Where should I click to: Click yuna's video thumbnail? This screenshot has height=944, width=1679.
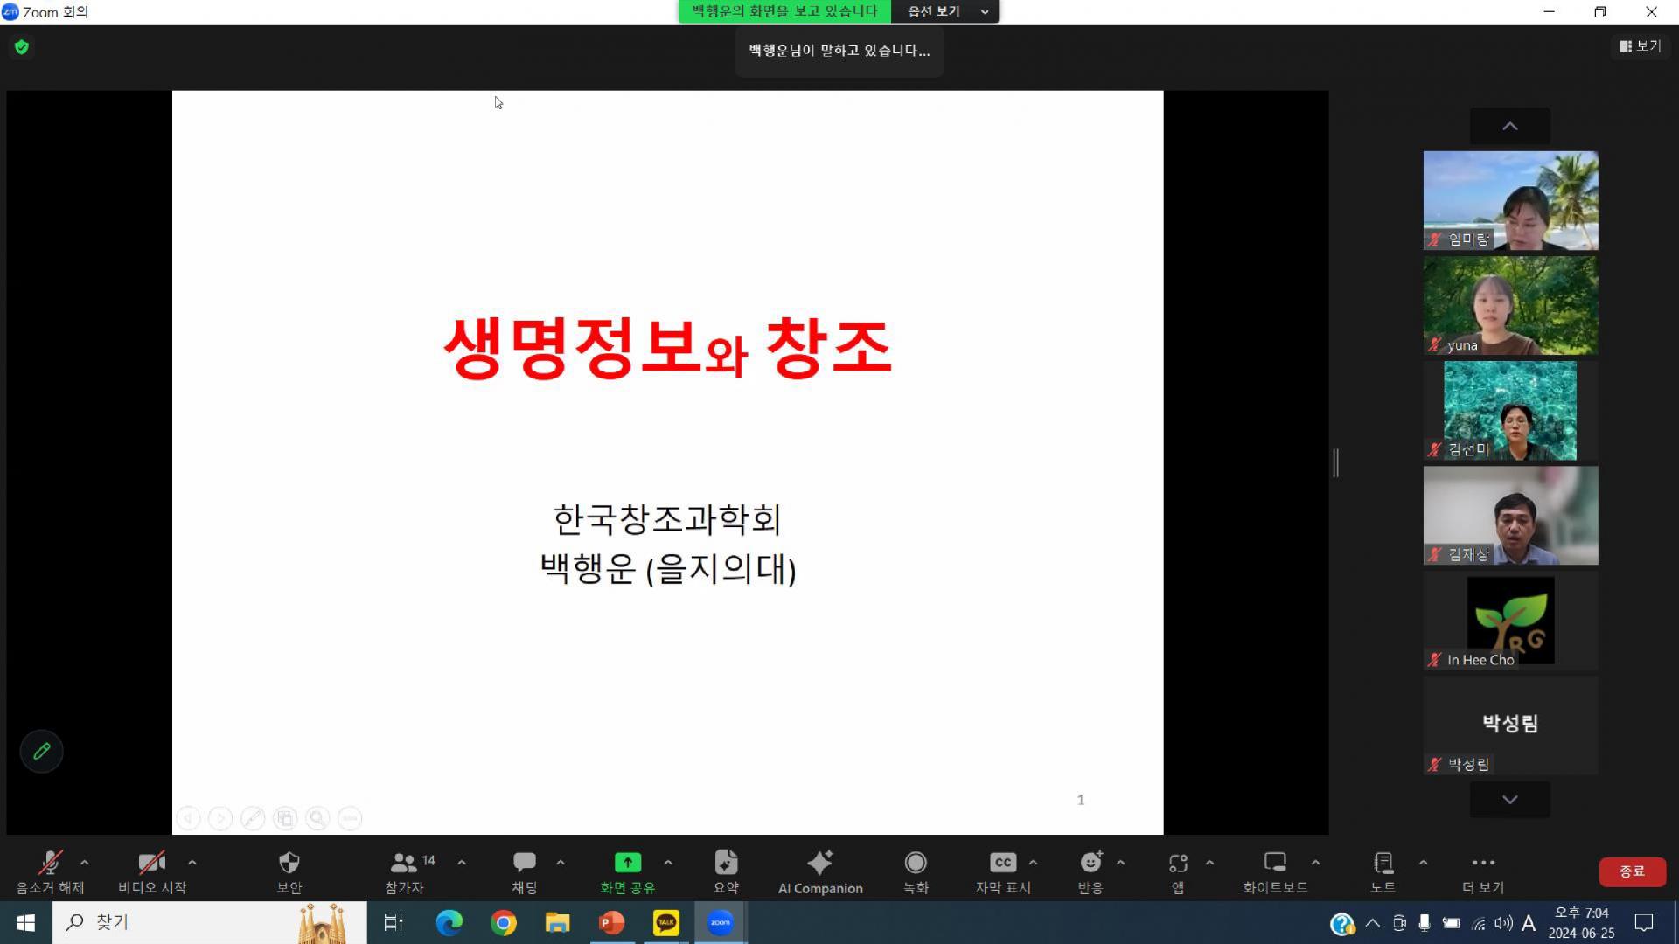tap(1509, 304)
